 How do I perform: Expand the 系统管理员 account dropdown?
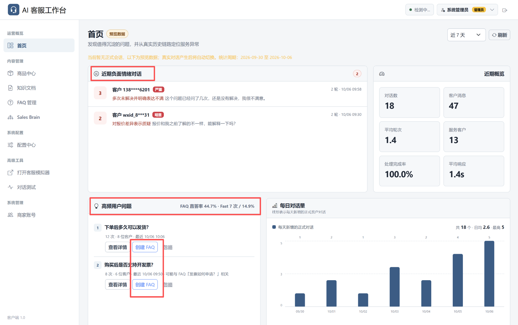pyautogui.click(x=467, y=10)
